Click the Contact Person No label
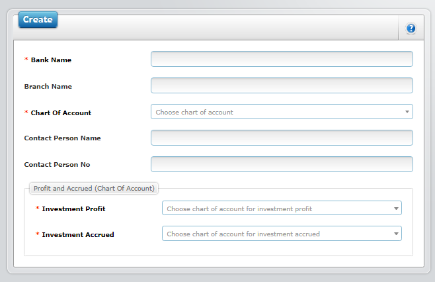 pos(57,164)
